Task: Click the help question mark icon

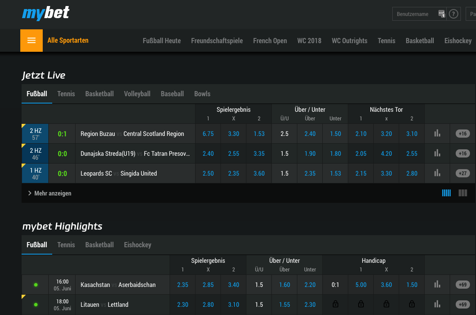Action: (x=453, y=14)
